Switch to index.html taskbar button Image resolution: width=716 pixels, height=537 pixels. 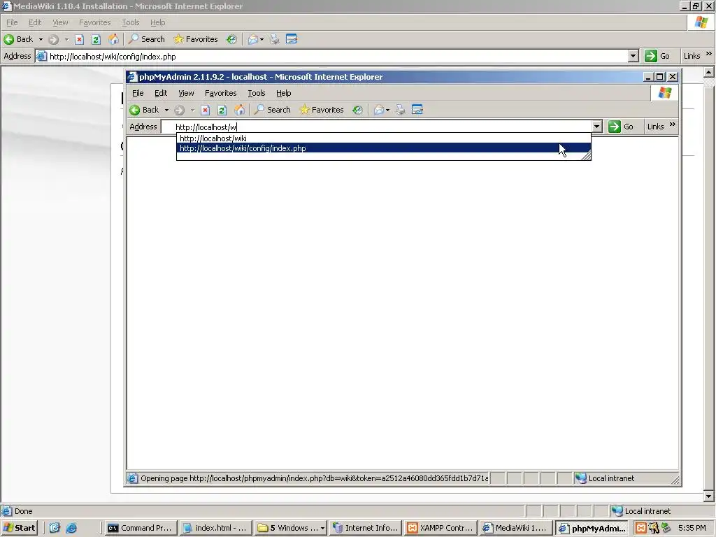(215, 528)
